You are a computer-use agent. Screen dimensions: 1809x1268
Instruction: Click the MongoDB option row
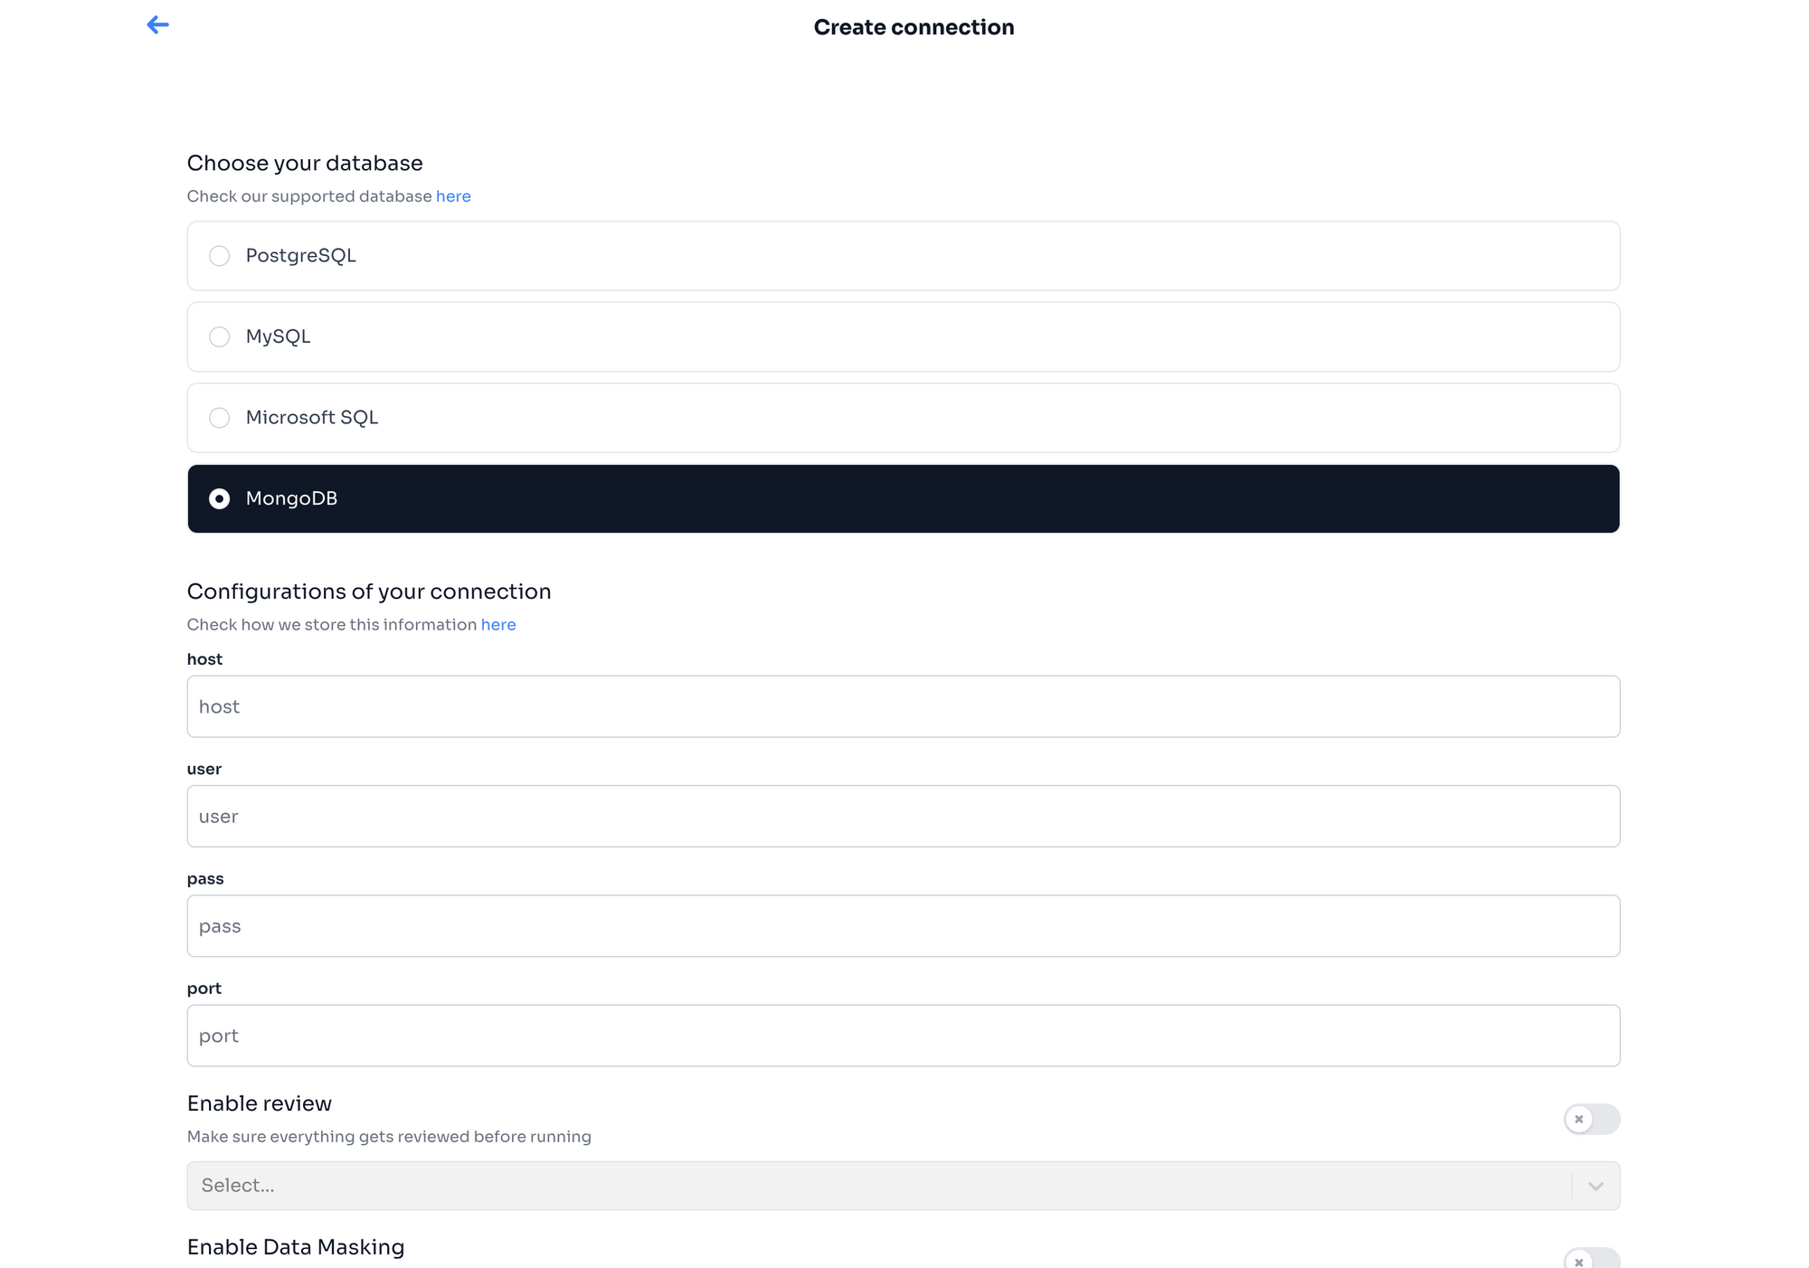903,499
